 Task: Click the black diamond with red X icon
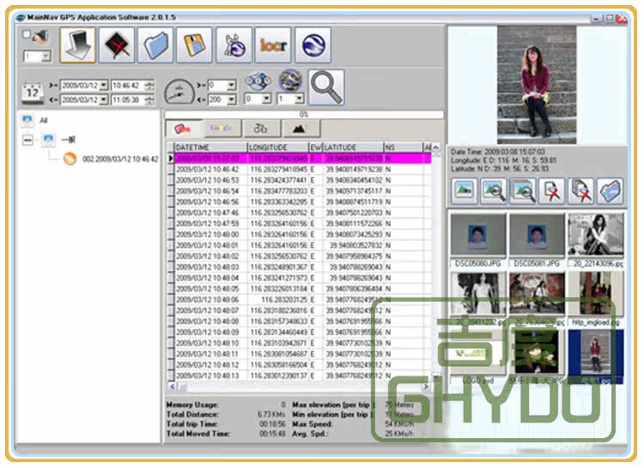pyautogui.click(x=117, y=45)
